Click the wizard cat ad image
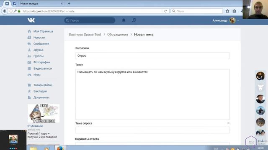Image resolution: width=268 pixels, height=150 pixels. [x=44, y=113]
